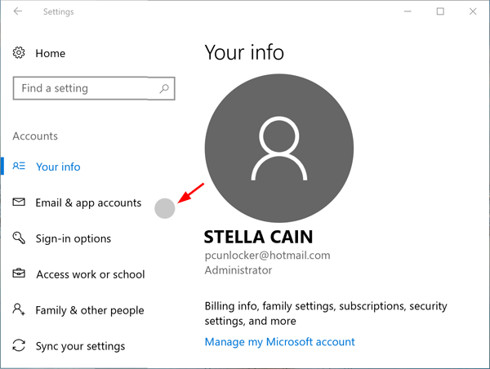
Task: Navigate to Family & other people
Action: (90, 310)
